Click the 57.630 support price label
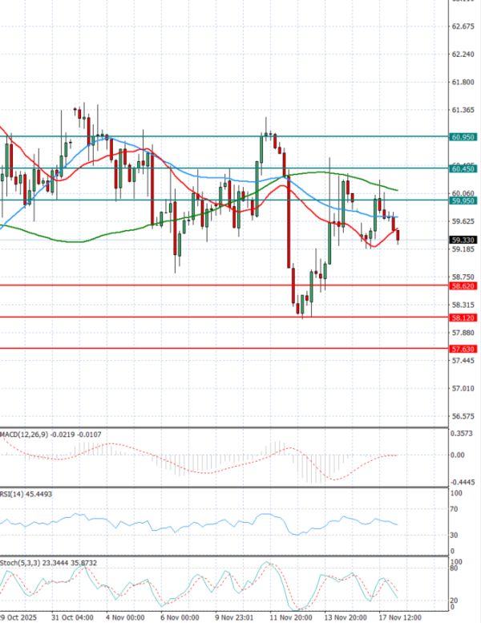Image resolution: width=481 pixels, height=623 pixels. [463, 349]
